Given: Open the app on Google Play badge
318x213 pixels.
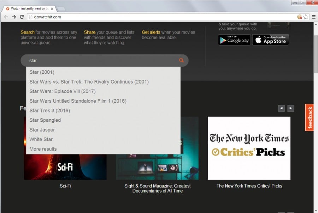Looking at the screenshot, I should pyautogui.click(x=234, y=40).
